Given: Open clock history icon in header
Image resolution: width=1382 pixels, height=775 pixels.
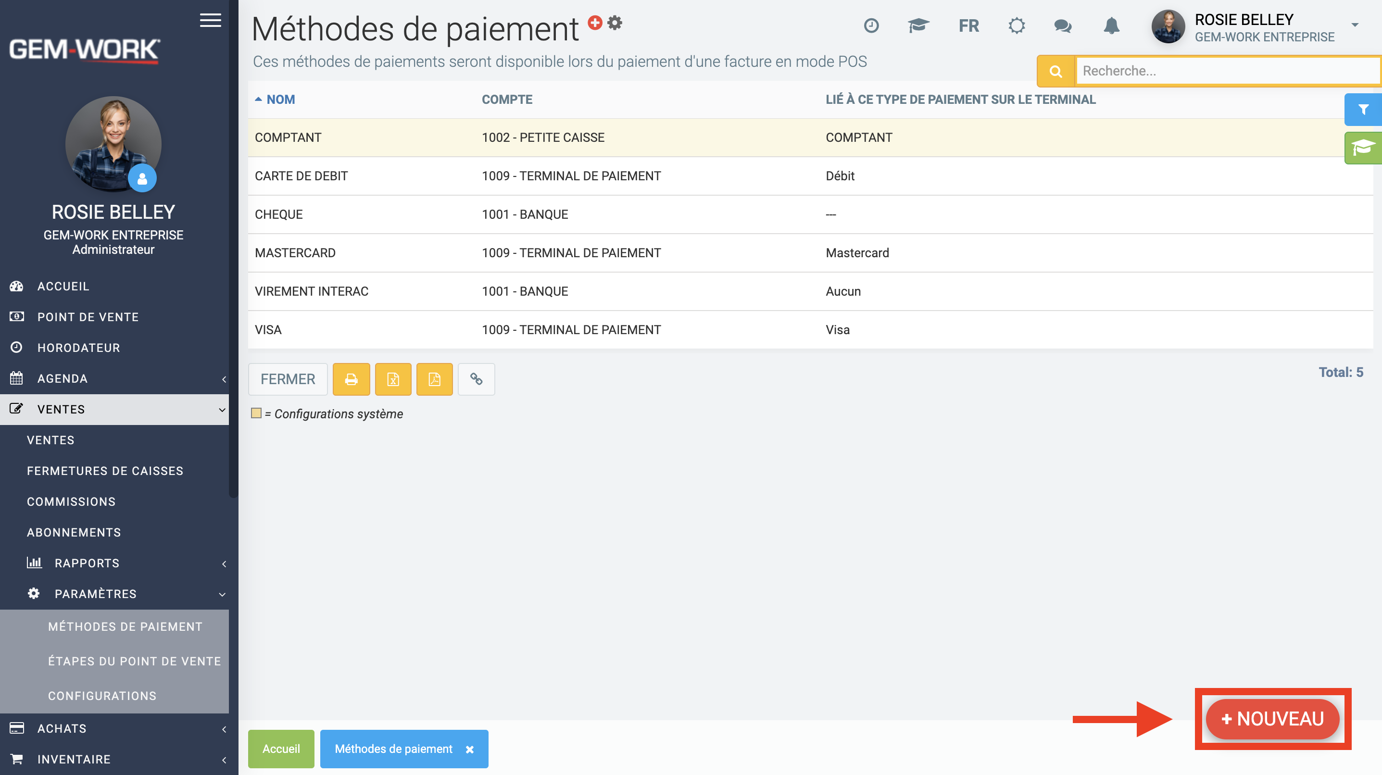Looking at the screenshot, I should (x=871, y=26).
